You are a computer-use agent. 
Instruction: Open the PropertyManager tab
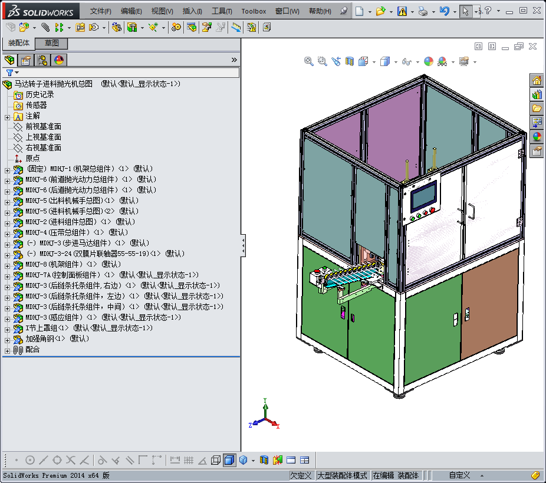pyautogui.click(x=26, y=60)
